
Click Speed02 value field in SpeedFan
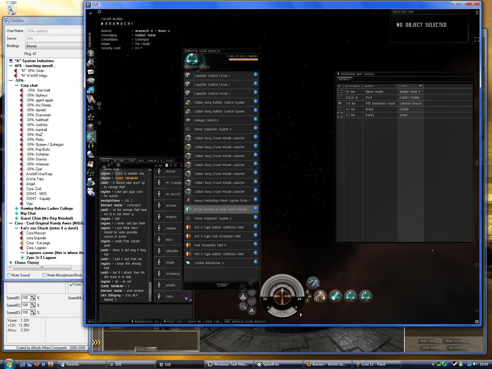25,305
